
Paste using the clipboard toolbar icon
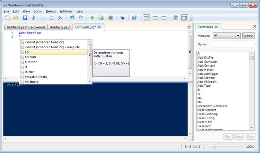(51, 18)
